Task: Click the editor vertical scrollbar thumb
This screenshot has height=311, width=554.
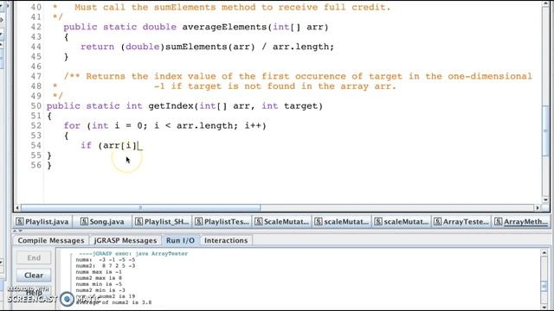Action: click(x=546, y=130)
